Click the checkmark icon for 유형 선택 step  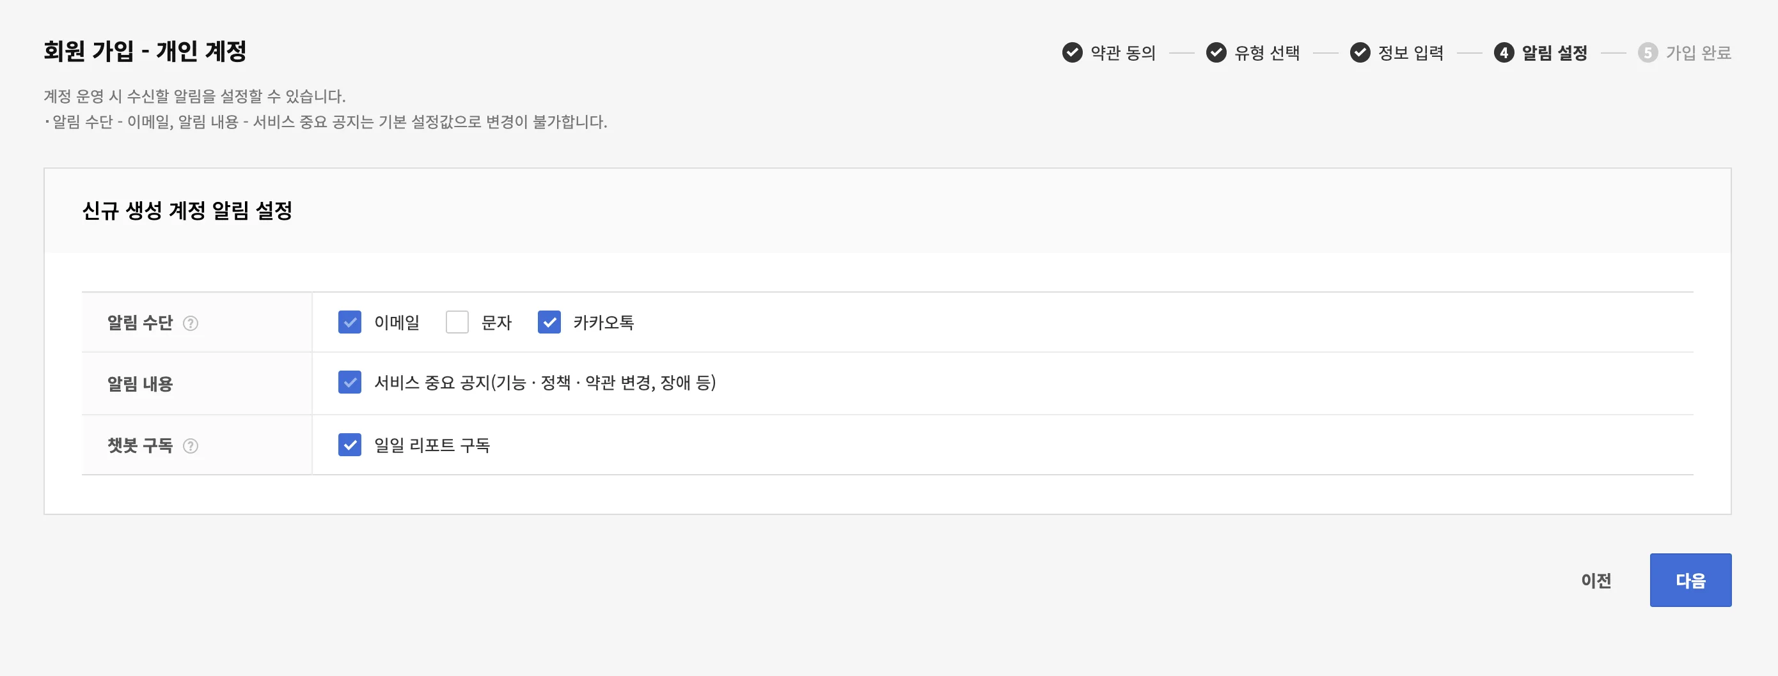tap(1216, 52)
